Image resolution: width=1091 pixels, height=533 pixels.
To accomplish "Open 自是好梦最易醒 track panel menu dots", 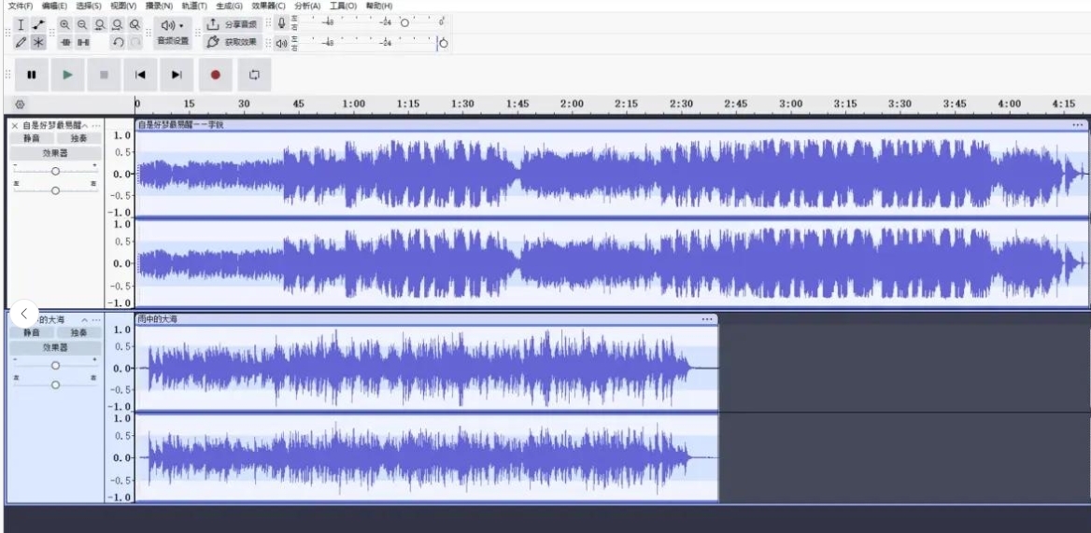I will (97, 126).
